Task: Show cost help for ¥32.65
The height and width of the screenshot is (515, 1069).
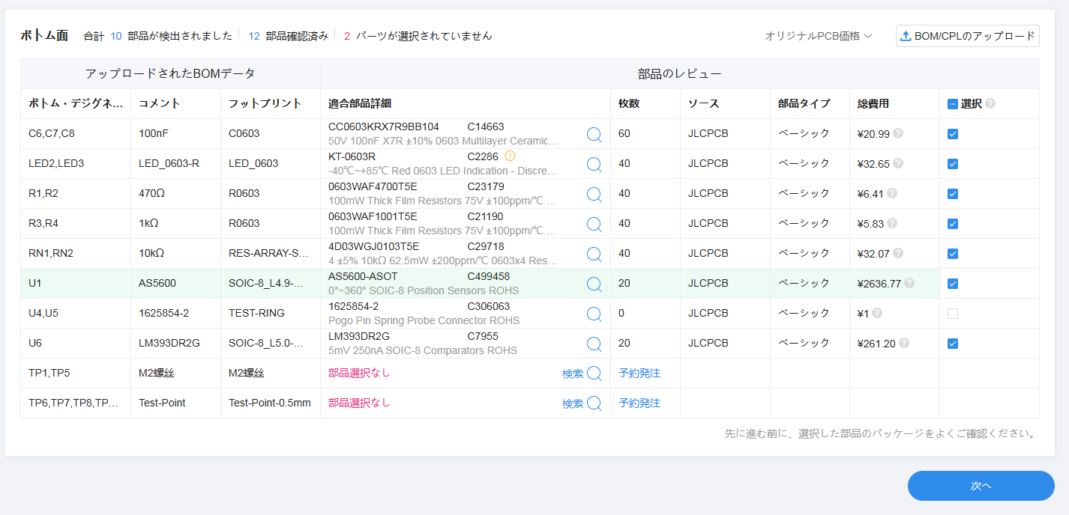Action: (x=898, y=163)
